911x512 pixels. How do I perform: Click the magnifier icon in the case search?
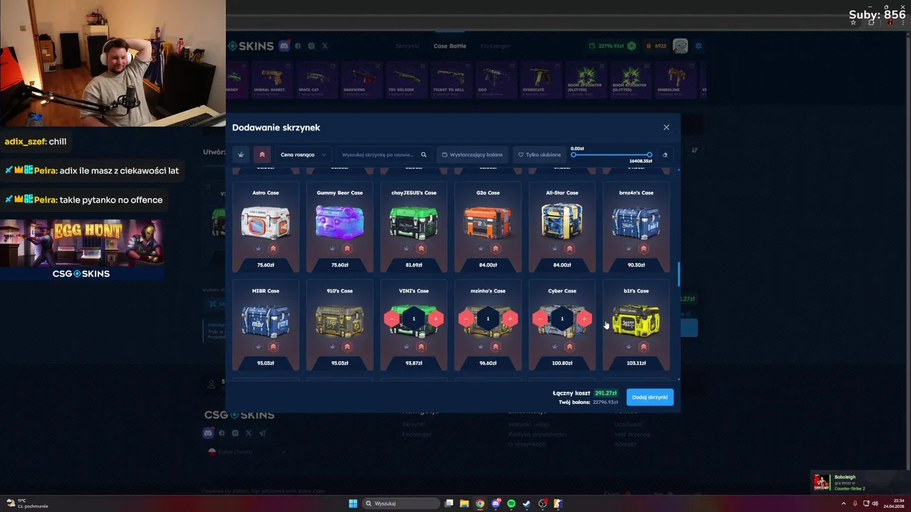tap(423, 154)
